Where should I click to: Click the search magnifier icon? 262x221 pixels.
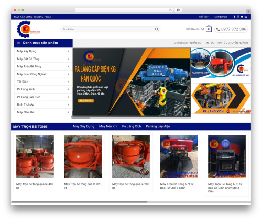click(x=157, y=29)
